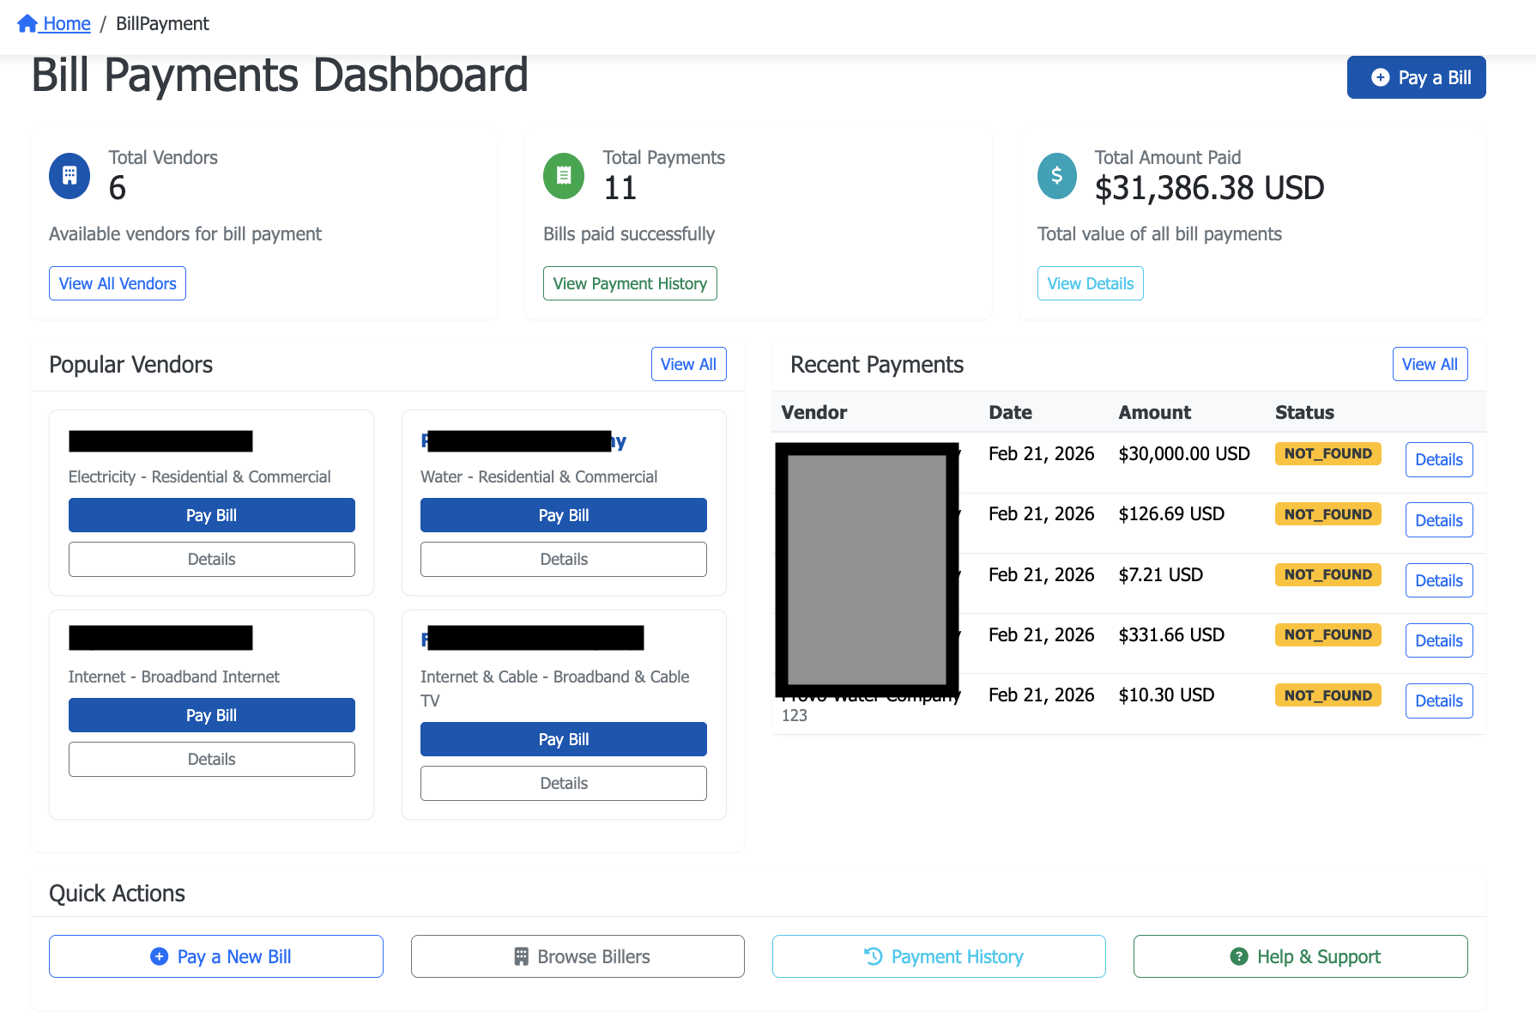This screenshot has width=1536, height=1013.
Task: Click the building icon in Browse Billers
Action: 521,956
